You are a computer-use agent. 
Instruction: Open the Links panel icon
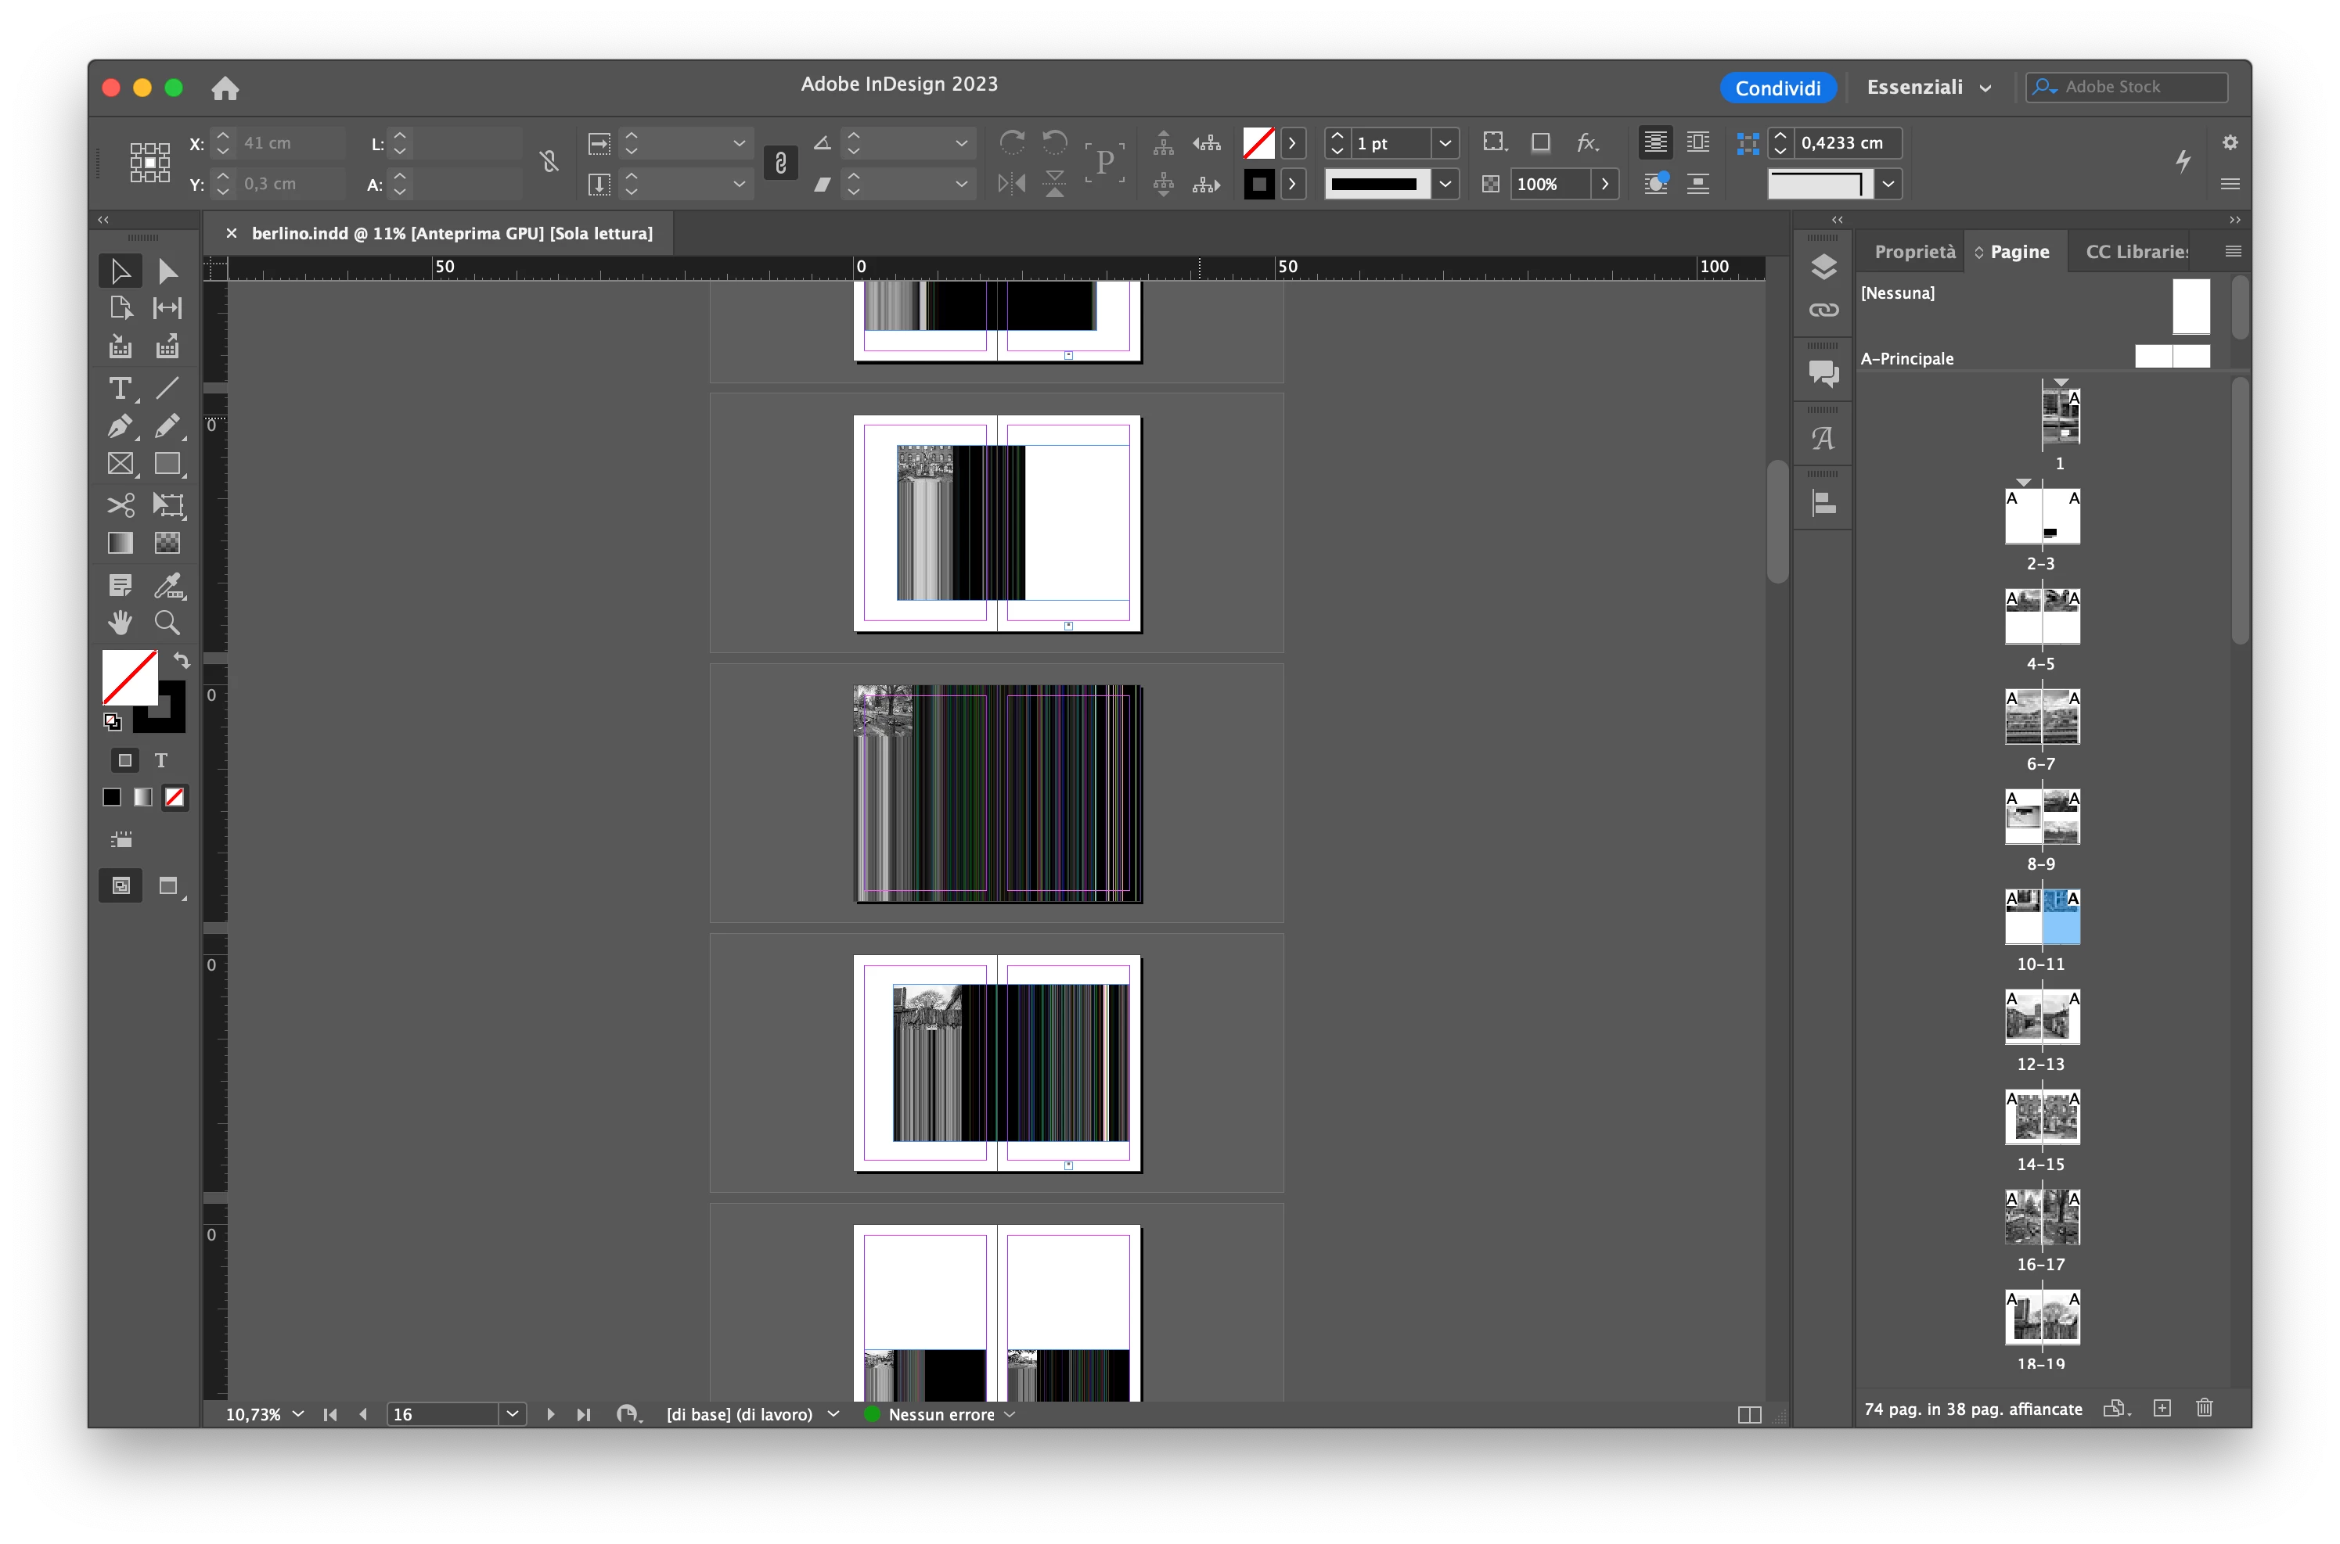pos(1823,311)
